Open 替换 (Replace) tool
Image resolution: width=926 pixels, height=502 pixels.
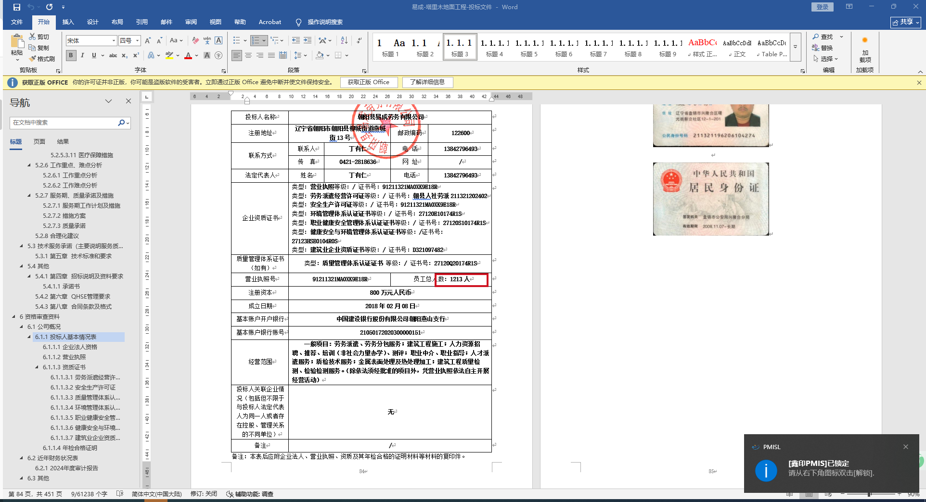(823, 48)
